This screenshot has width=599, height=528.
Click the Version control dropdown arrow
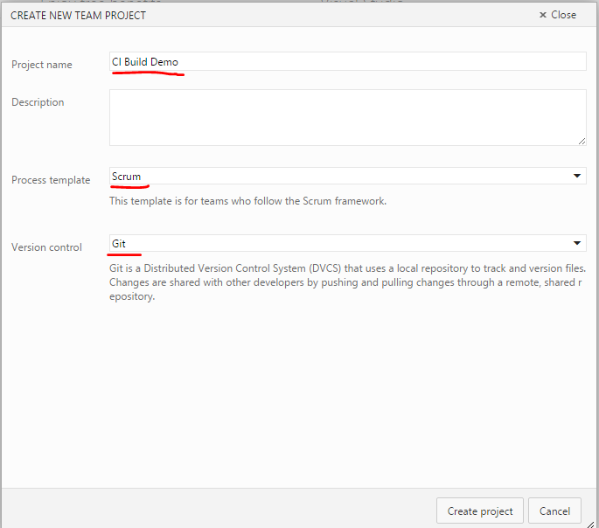[577, 243]
